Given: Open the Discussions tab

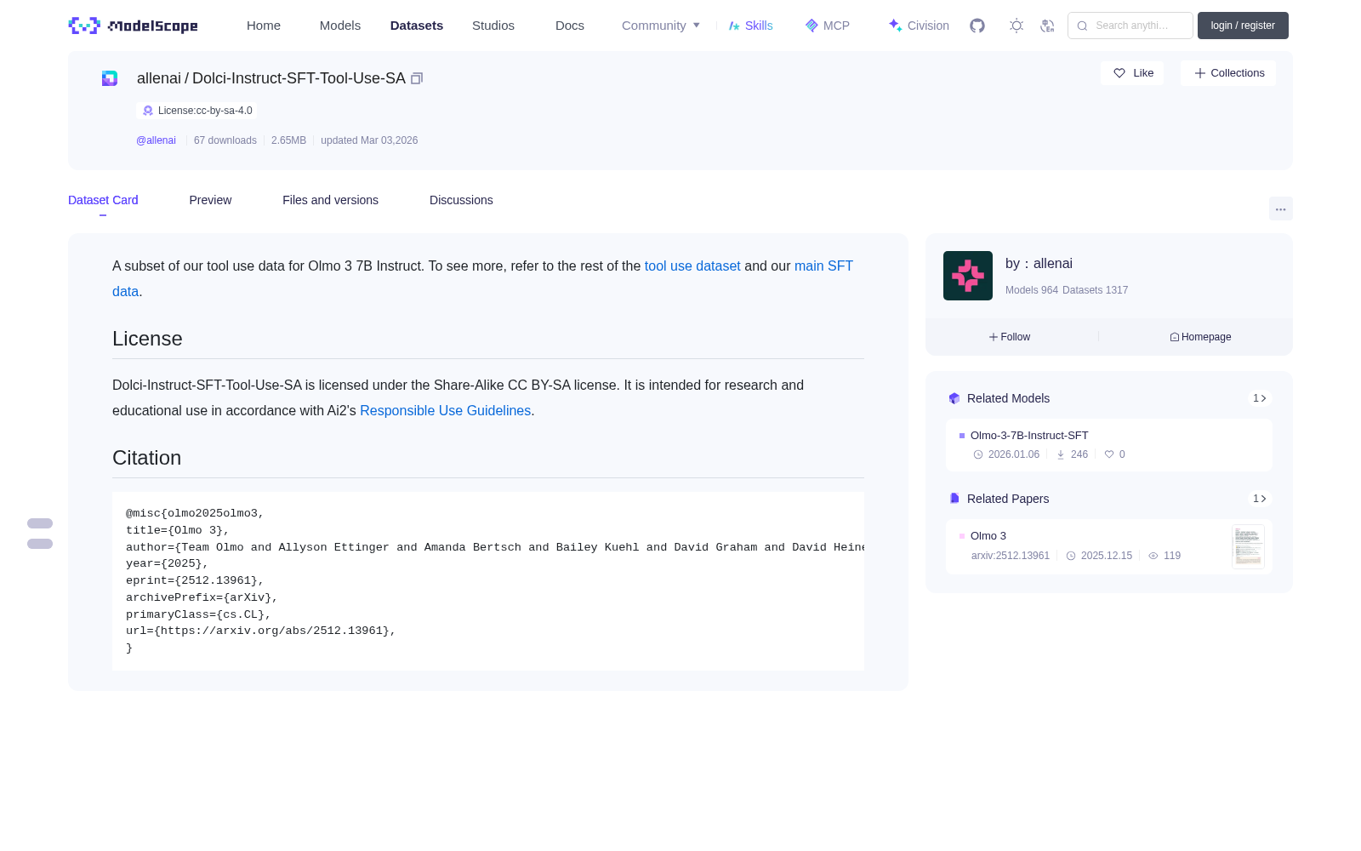Looking at the screenshot, I should [x=461, y=200].
